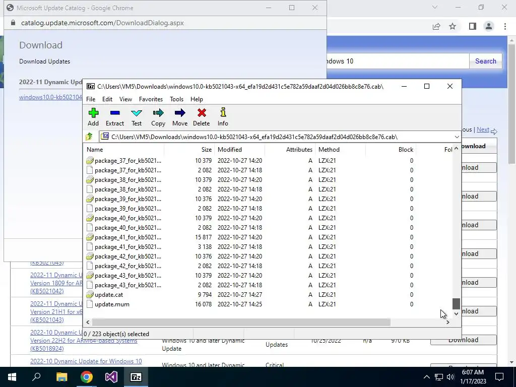Click the network tray icon
Viewport: 516px width, 387px height.
tap(439, 377)
